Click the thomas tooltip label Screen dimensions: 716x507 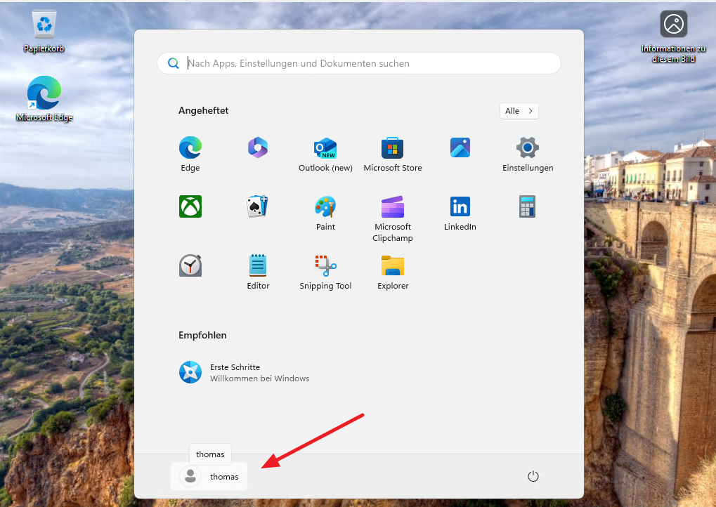coord(210,454)
